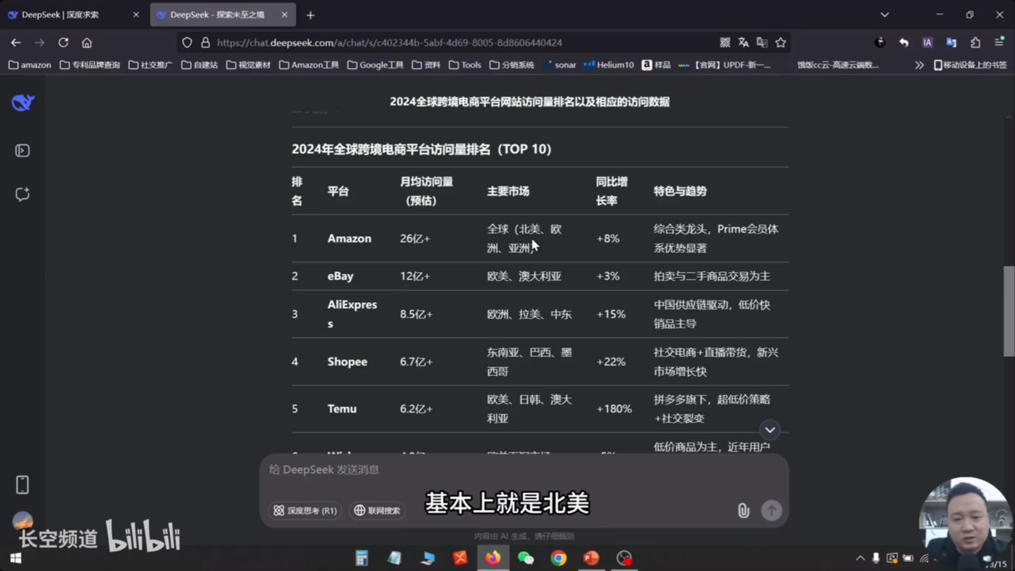Attach a file with the paperclip icon

pos(743,511)
